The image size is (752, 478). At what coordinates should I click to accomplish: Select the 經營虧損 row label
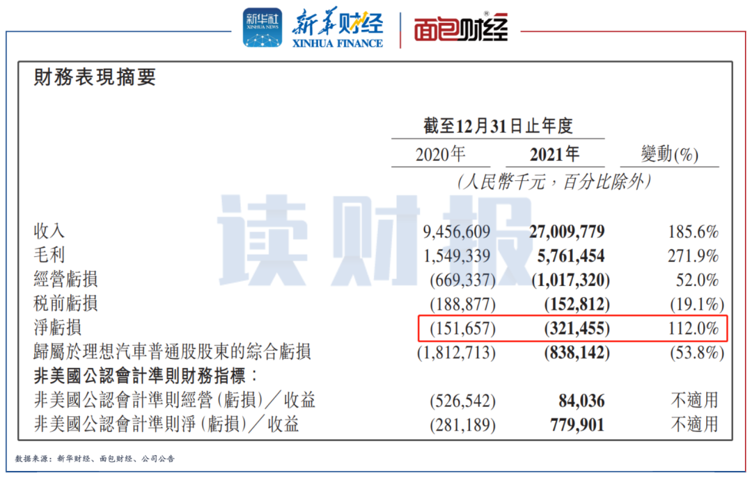(66, 280)
